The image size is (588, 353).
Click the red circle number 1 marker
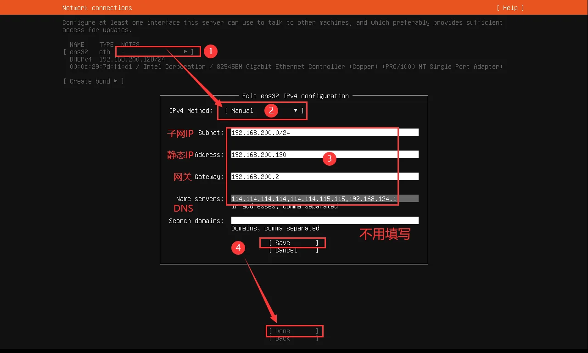pos(210,51)
